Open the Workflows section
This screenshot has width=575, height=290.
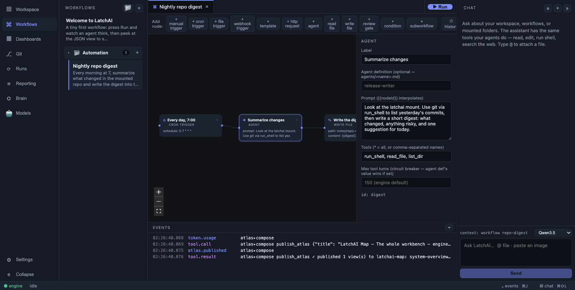[29, 24]
